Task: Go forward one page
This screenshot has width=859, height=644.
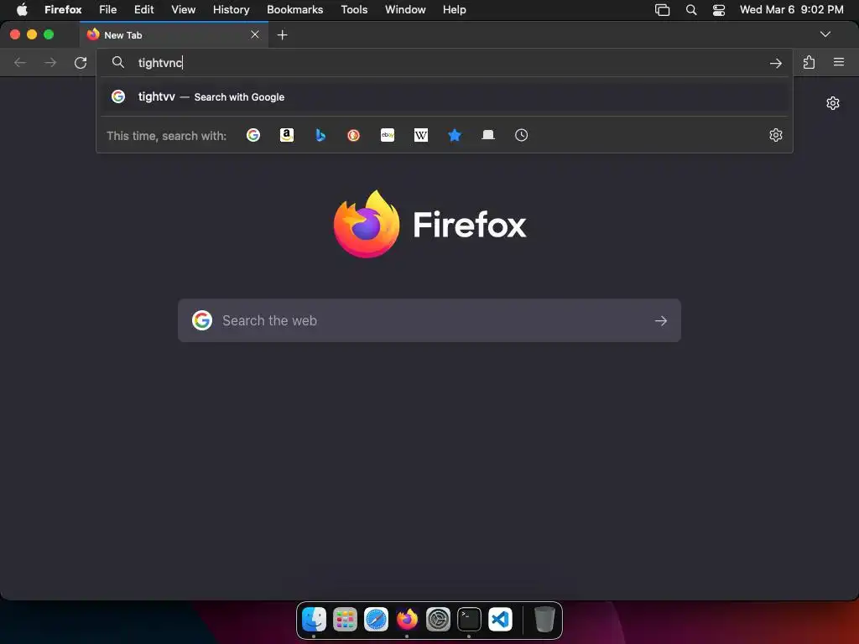Action: [50, 63]
